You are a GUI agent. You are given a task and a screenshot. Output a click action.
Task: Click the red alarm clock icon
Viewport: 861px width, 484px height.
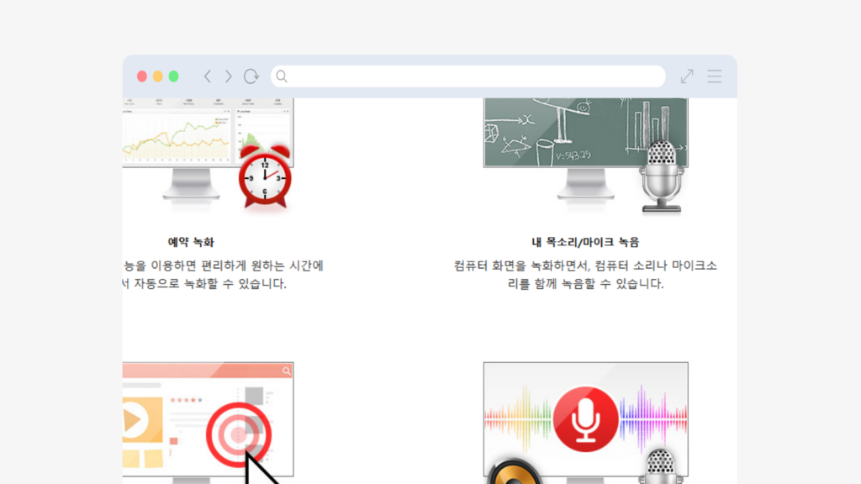coord(264,178)
